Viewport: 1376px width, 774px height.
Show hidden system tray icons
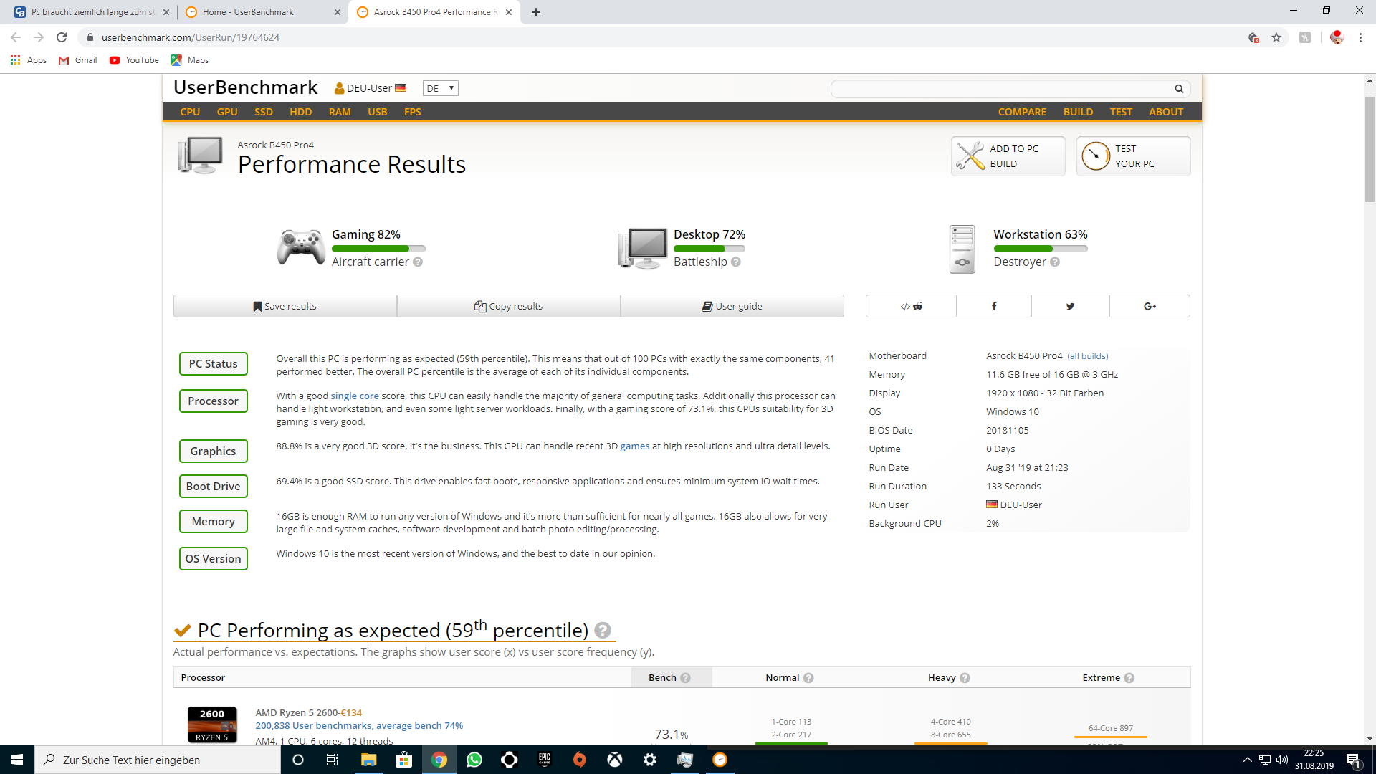[x=1247, y=760]
